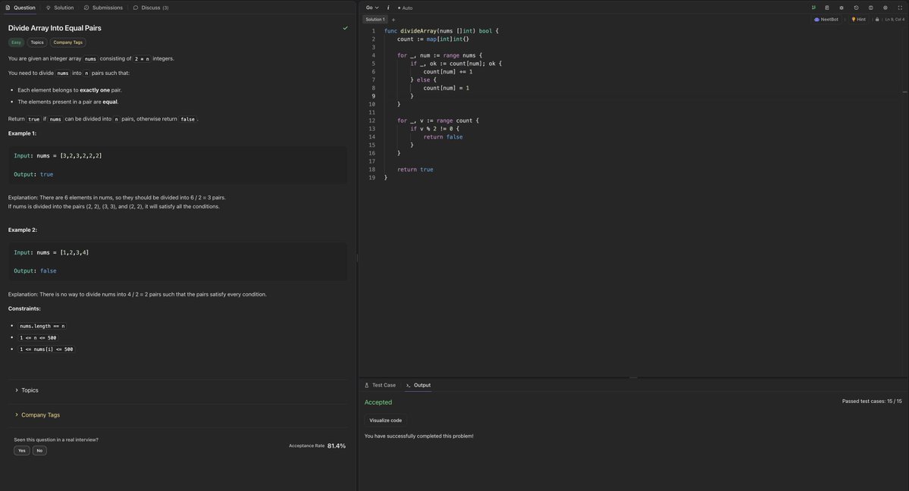Viewport: 909px width, 491px height.
Task: Click the Company Tags pill under title
Action: pyautogui.click(x=67, y=42)
